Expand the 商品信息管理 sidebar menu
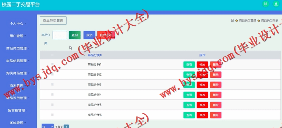Image resolution: width=282 pixels, height=128 pixels. click(x=18, y=61)
